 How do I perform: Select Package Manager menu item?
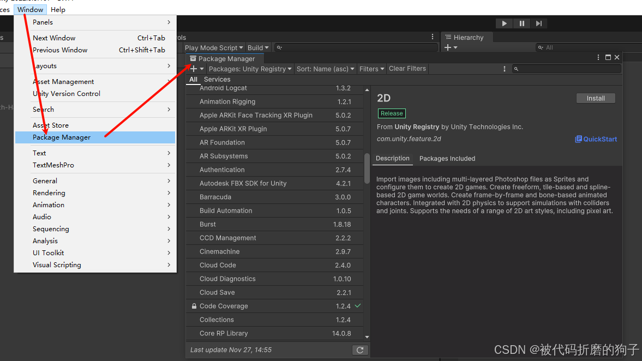click(95, 137)
